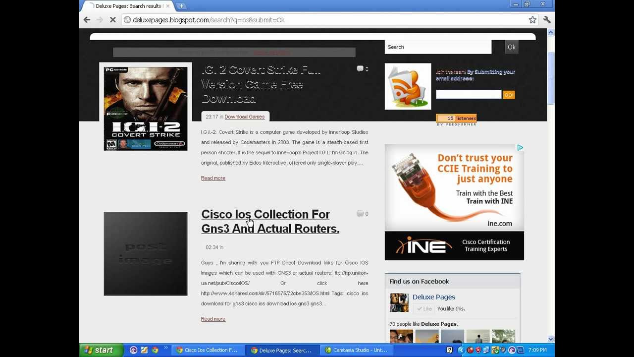
Task: Click the Download Games category link
Action: pos(245,117)
